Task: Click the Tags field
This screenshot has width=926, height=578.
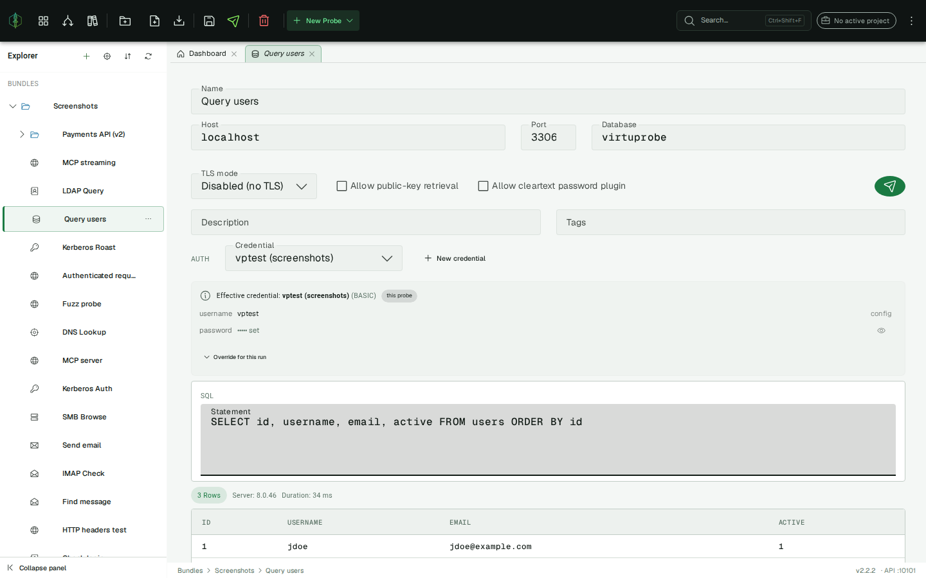Action: (731, 222)
